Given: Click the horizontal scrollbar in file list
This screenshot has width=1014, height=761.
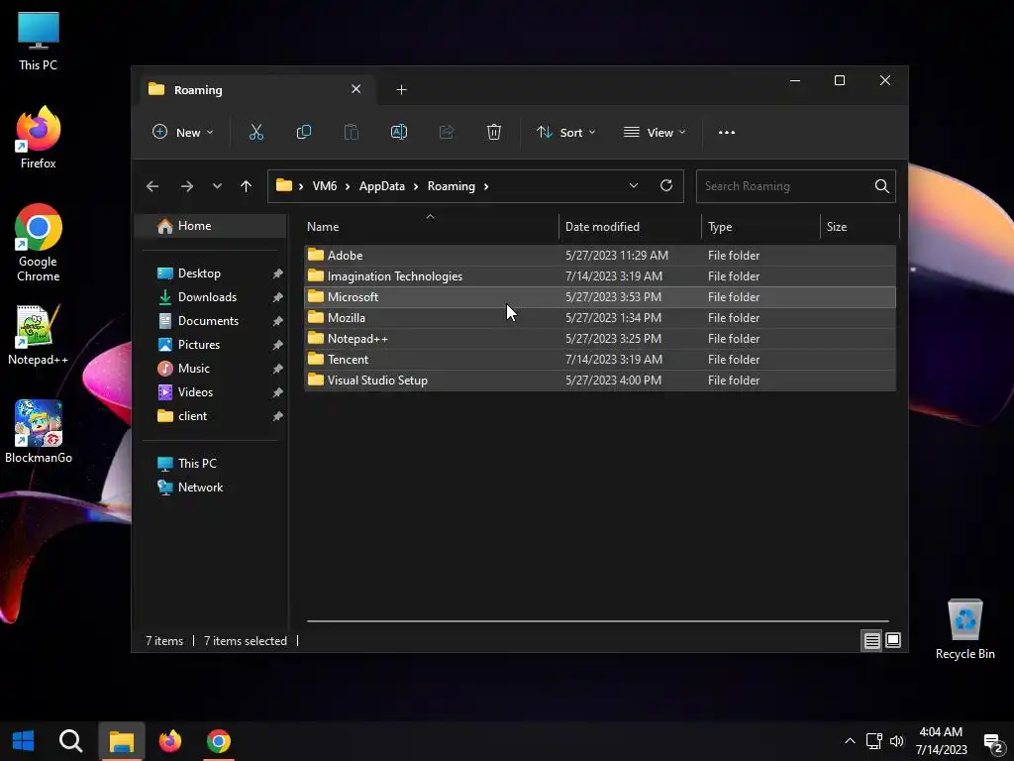Looking at the screenshot, I should click(x=597, y=621).
